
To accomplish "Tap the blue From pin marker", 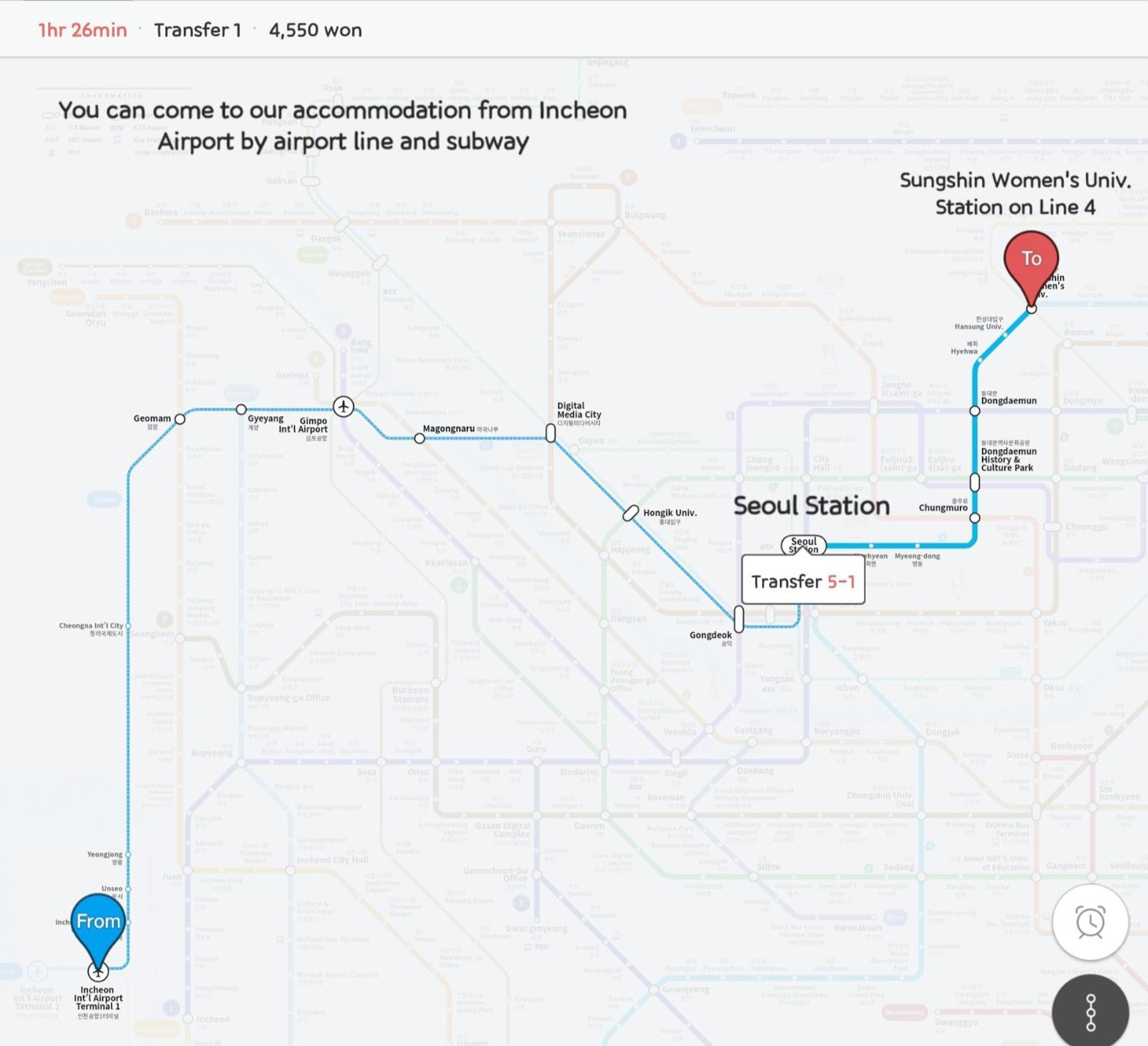I will click(98, 931).
